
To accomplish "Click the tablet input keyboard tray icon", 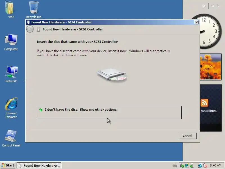I will (174, 166).
